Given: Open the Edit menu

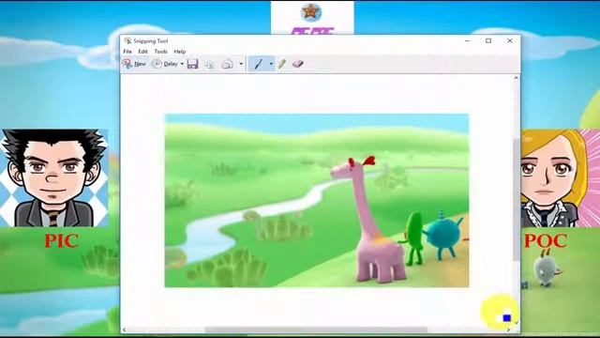Looking at the screenshot, I should coord(142,52).
